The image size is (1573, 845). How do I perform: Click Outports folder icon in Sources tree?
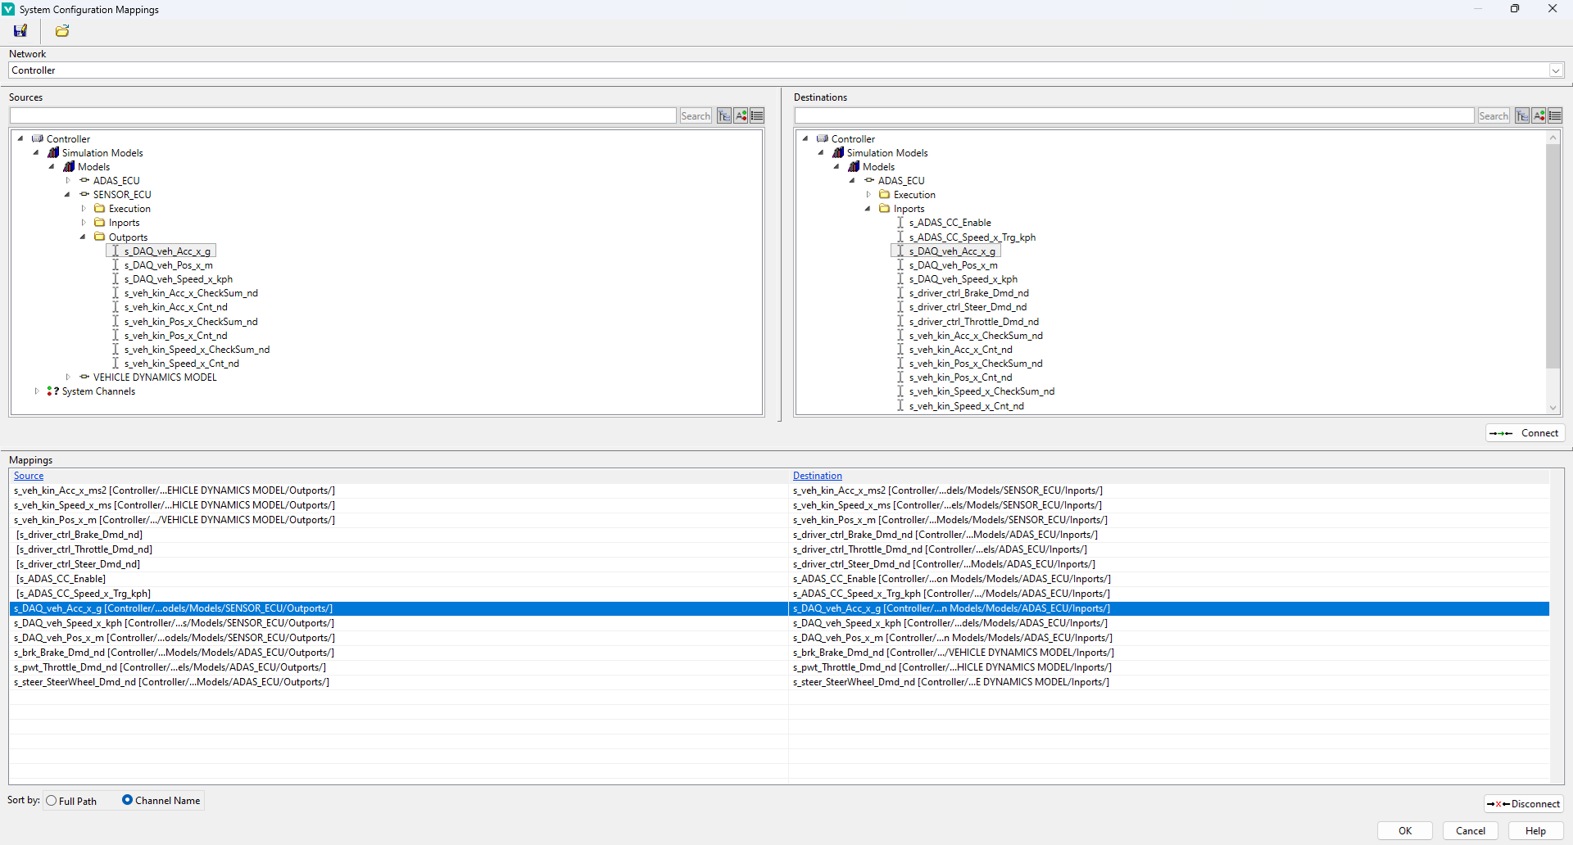(100, 237)
